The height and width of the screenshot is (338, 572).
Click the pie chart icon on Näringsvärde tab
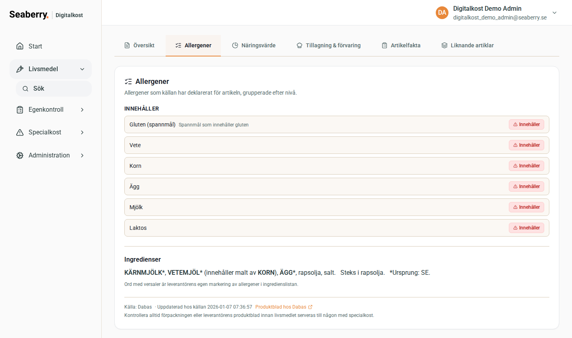[235, 45]
